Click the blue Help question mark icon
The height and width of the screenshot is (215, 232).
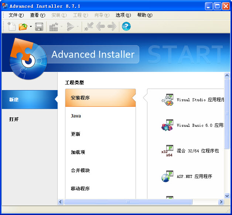[126, 26]
